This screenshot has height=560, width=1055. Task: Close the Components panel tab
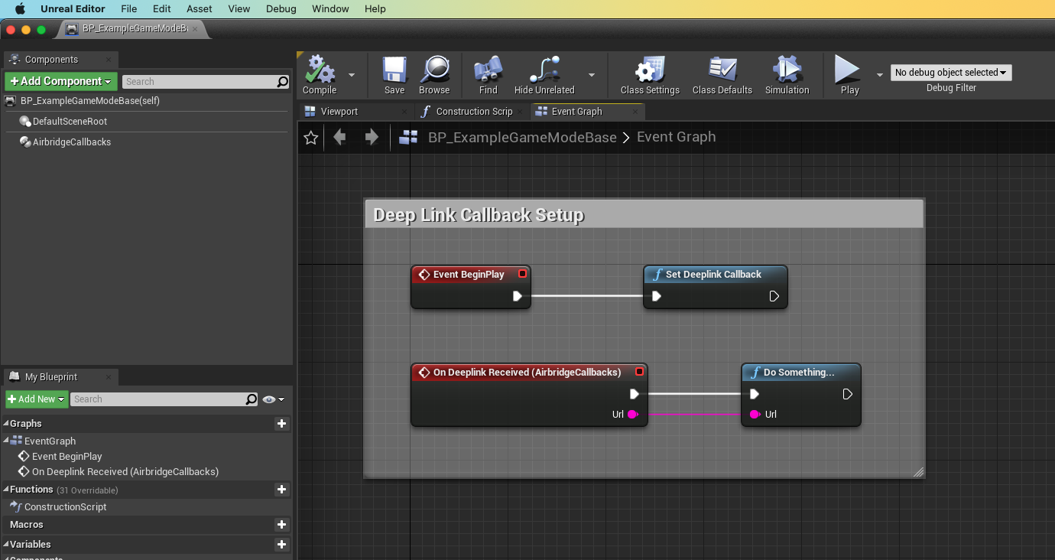[109, 60]
